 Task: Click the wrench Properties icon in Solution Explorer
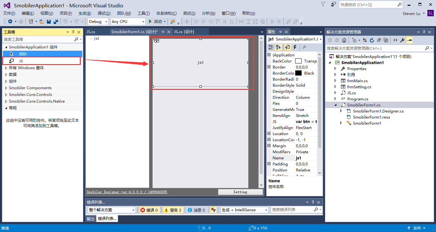402,40
